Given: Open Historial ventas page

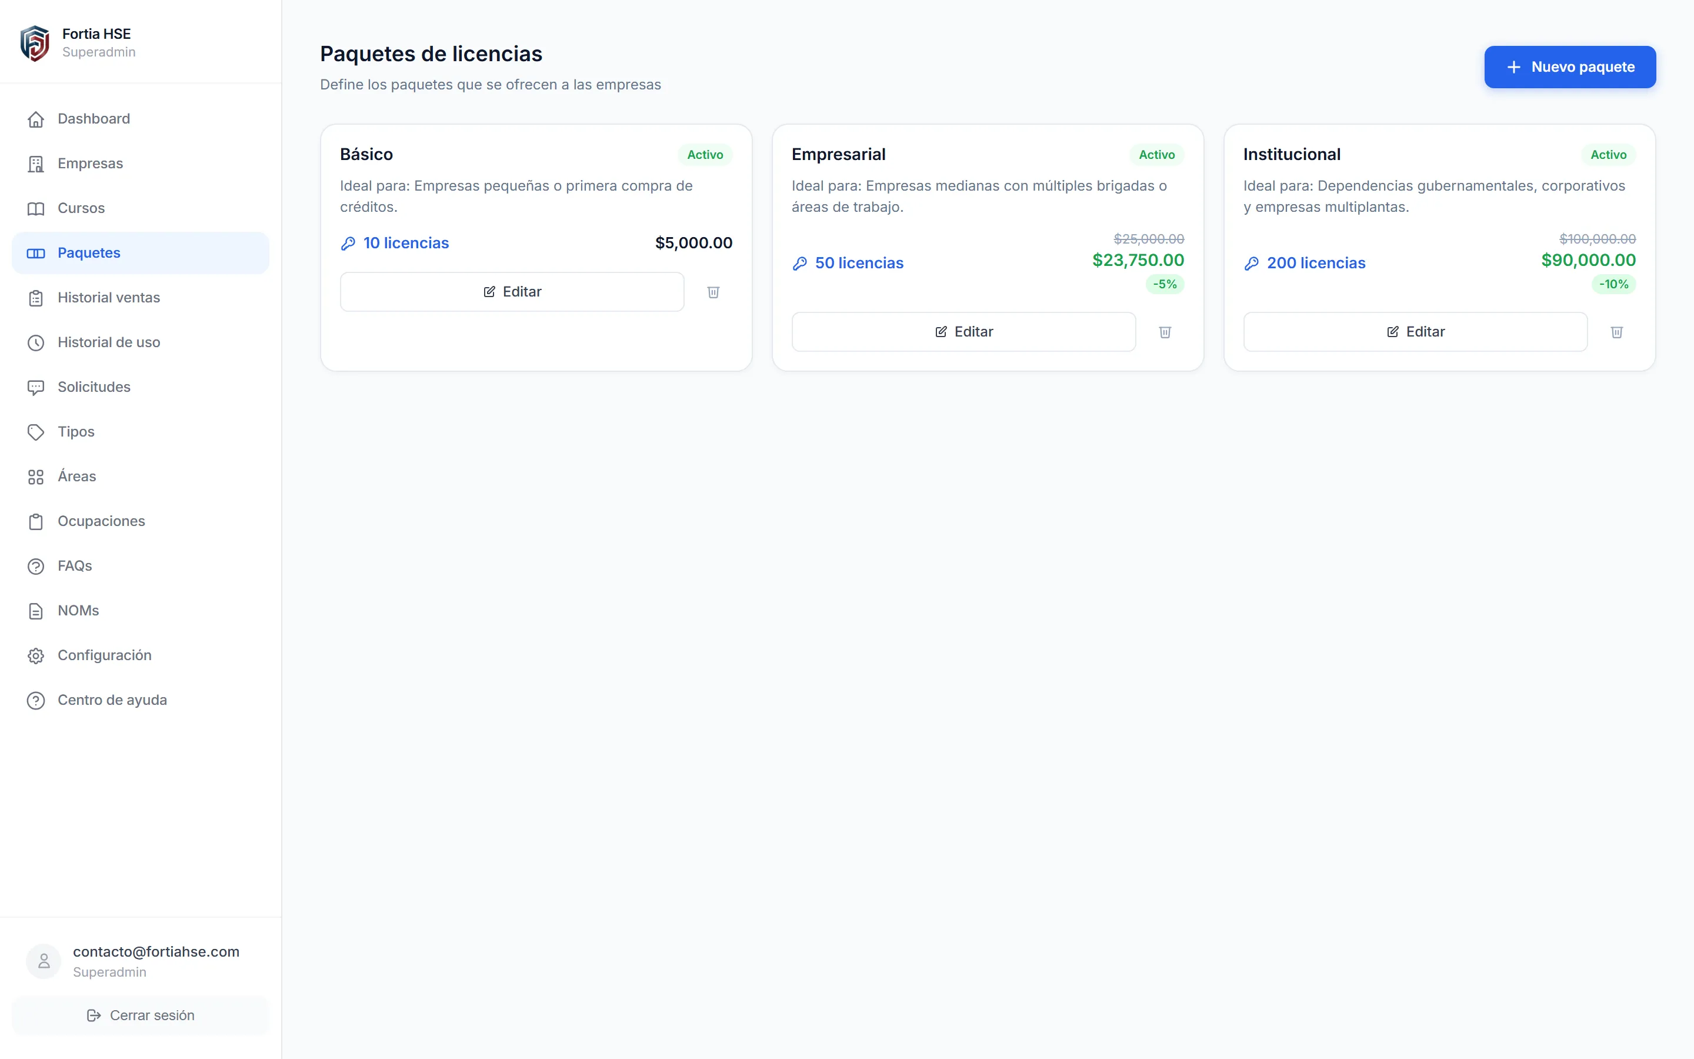Looking at the screenshot, I should click(x=141, y=298).
